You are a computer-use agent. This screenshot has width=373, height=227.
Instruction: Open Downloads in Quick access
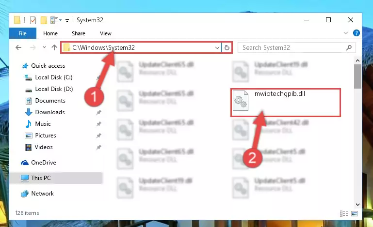pos(50,112)
